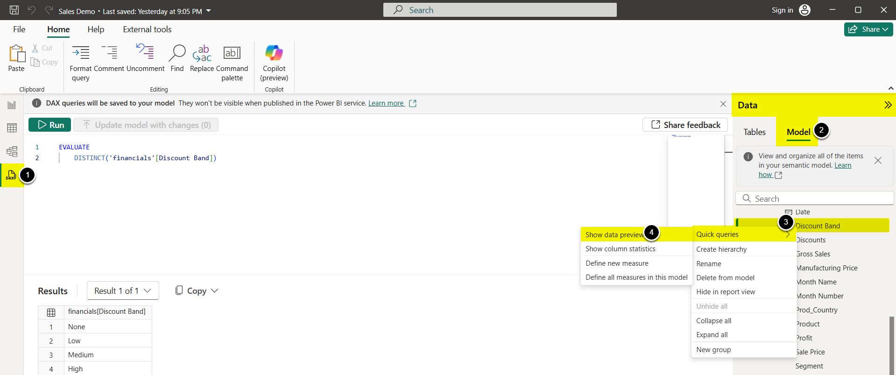
Task: Open the file name saved-state dropdown
Action: [209, 11]
